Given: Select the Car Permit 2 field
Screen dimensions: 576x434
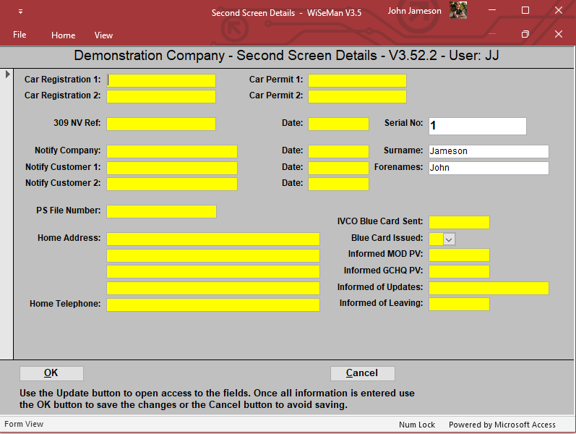Looking at the screenshot, I should tap(357, 96).
